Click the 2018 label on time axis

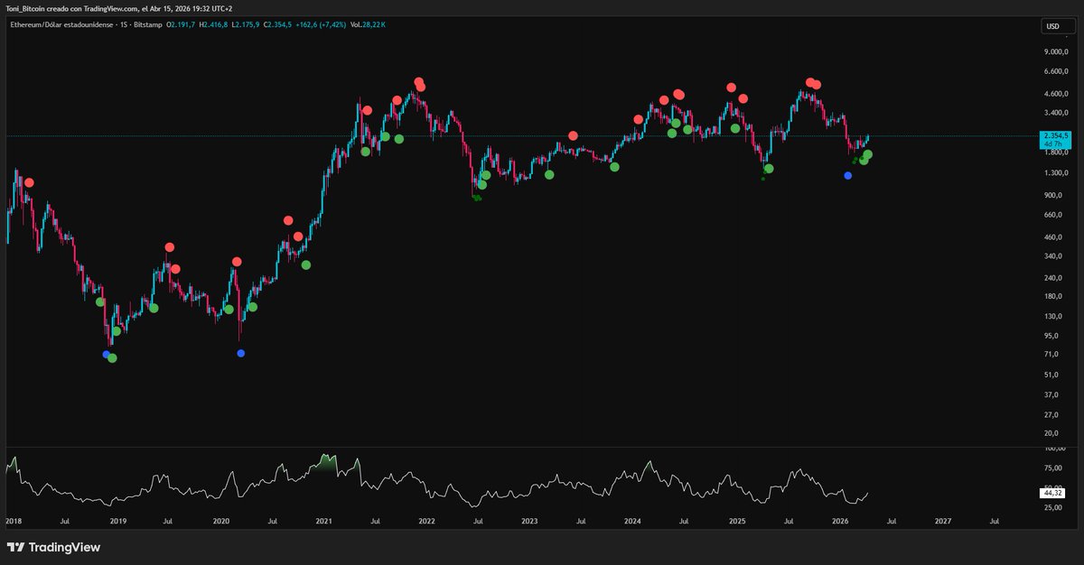(14, 521)
